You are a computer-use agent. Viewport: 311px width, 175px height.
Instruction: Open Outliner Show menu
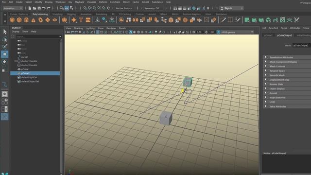pyautogui.click(x=25, y=32)
